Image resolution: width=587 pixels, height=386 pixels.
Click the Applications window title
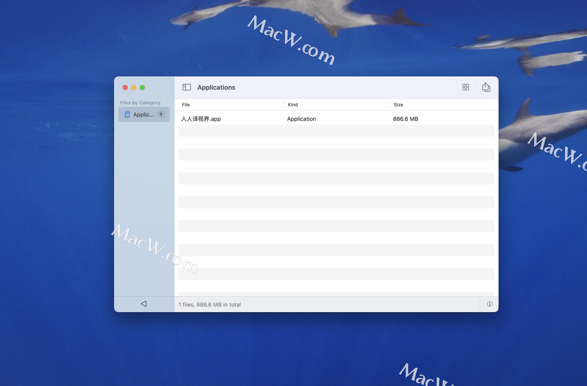click(216, 87)
